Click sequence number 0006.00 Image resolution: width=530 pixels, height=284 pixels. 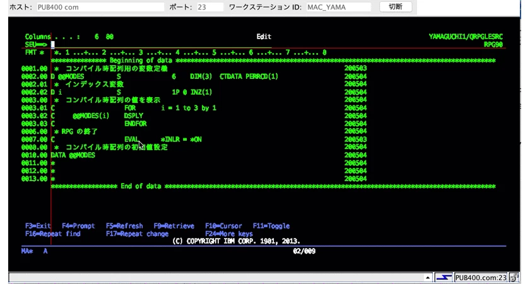tap(34, 131)
